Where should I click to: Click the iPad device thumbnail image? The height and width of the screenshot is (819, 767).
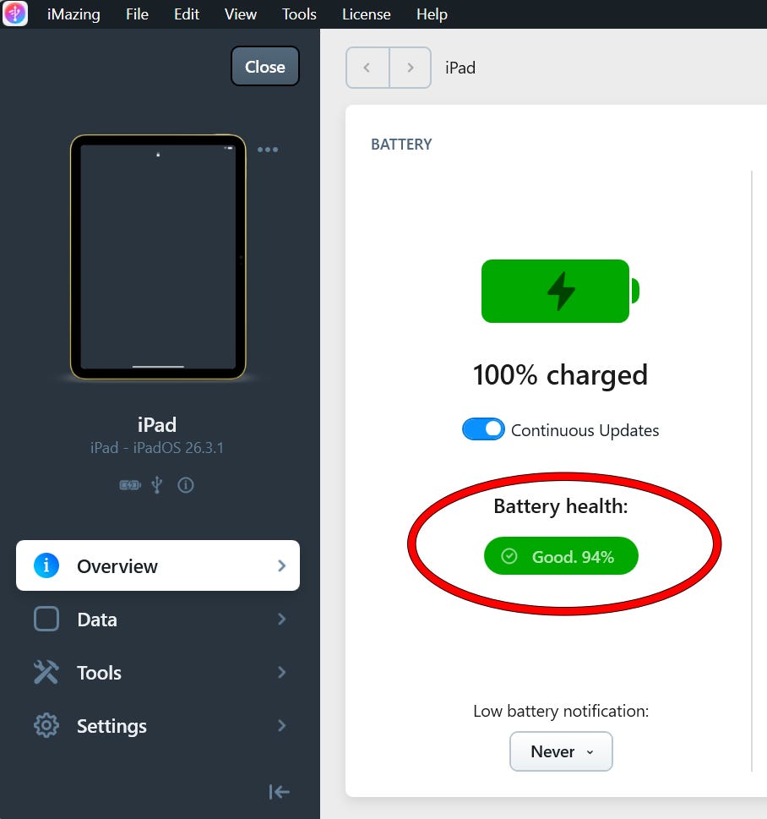[158, 257]
